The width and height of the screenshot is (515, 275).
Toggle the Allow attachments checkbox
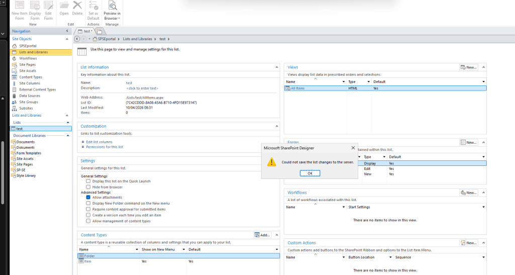pos(89,198)
